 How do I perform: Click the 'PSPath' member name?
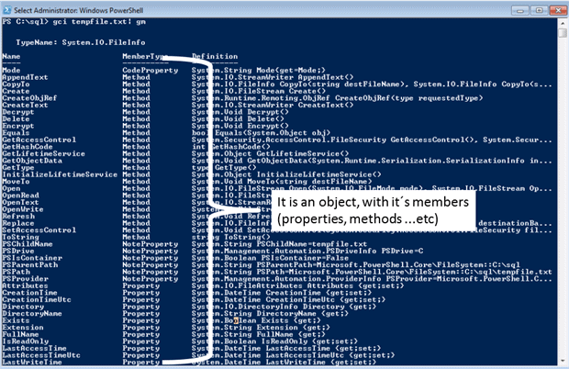point(16,272)
